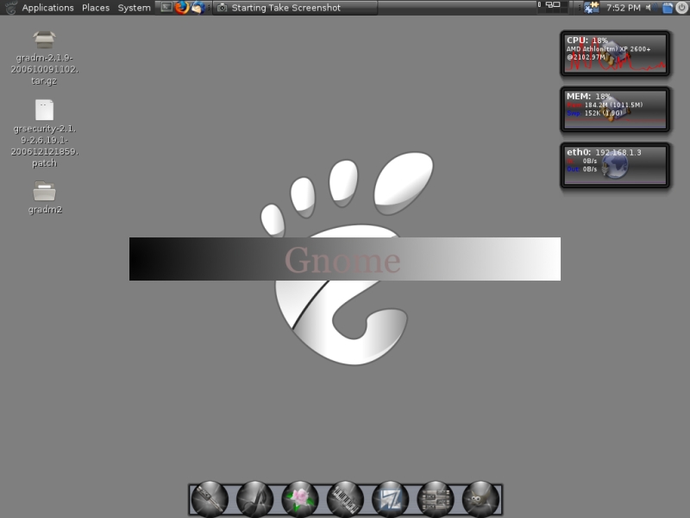Click the grsecurity-2.1.9 patch filename label
This screenshot has height=518, width=690.
45,146
